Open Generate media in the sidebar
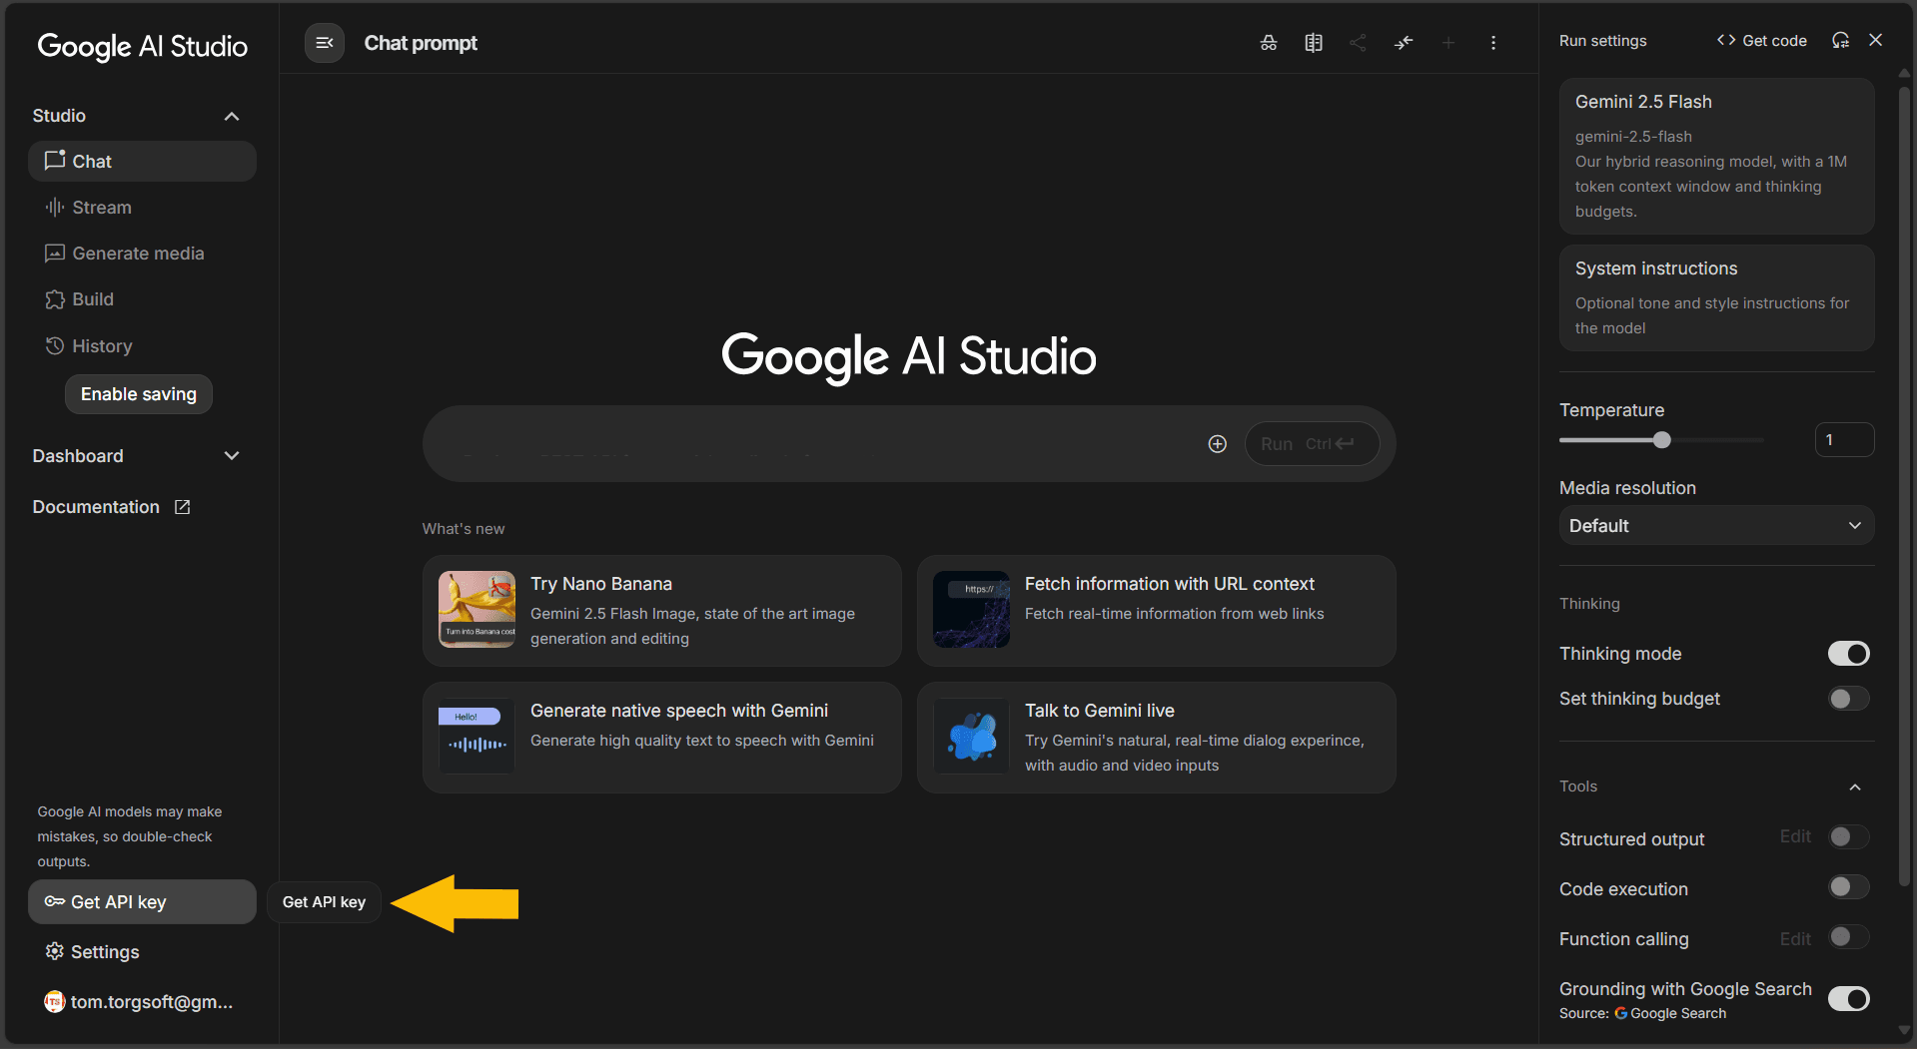Image resolution: width=1917 pixels, height=1049 pixels. point(137,254)
